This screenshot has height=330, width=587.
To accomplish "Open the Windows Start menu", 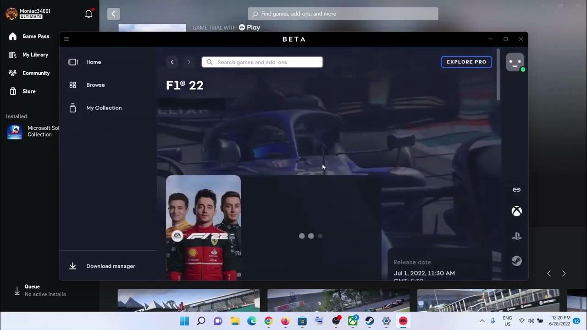I will 184,321.
